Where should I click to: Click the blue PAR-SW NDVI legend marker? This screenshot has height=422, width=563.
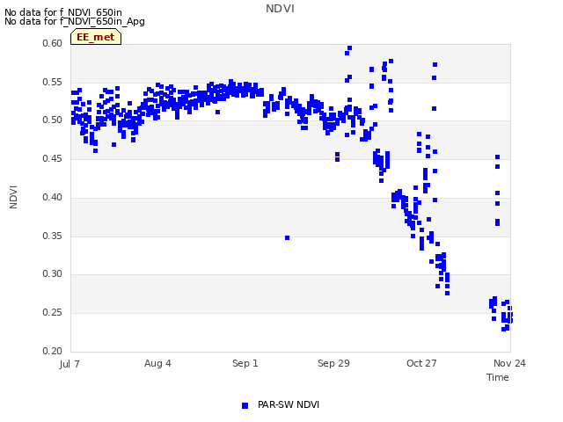pyautogui.click(x=245, y=405)
